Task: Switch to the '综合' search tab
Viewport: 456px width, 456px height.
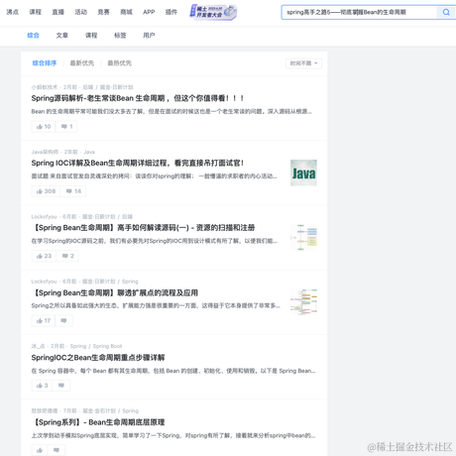Action: [33, 36]
